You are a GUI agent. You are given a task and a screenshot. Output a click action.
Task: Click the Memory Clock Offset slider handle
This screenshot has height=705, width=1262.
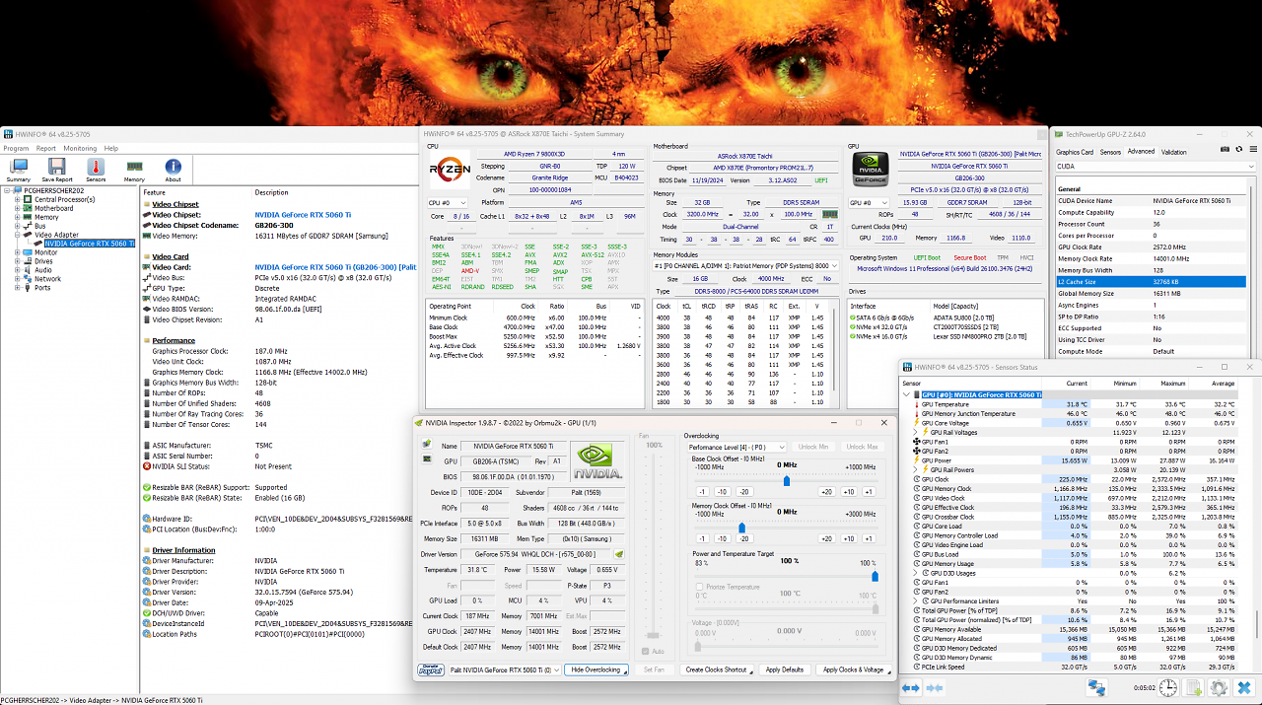point(741,528)
